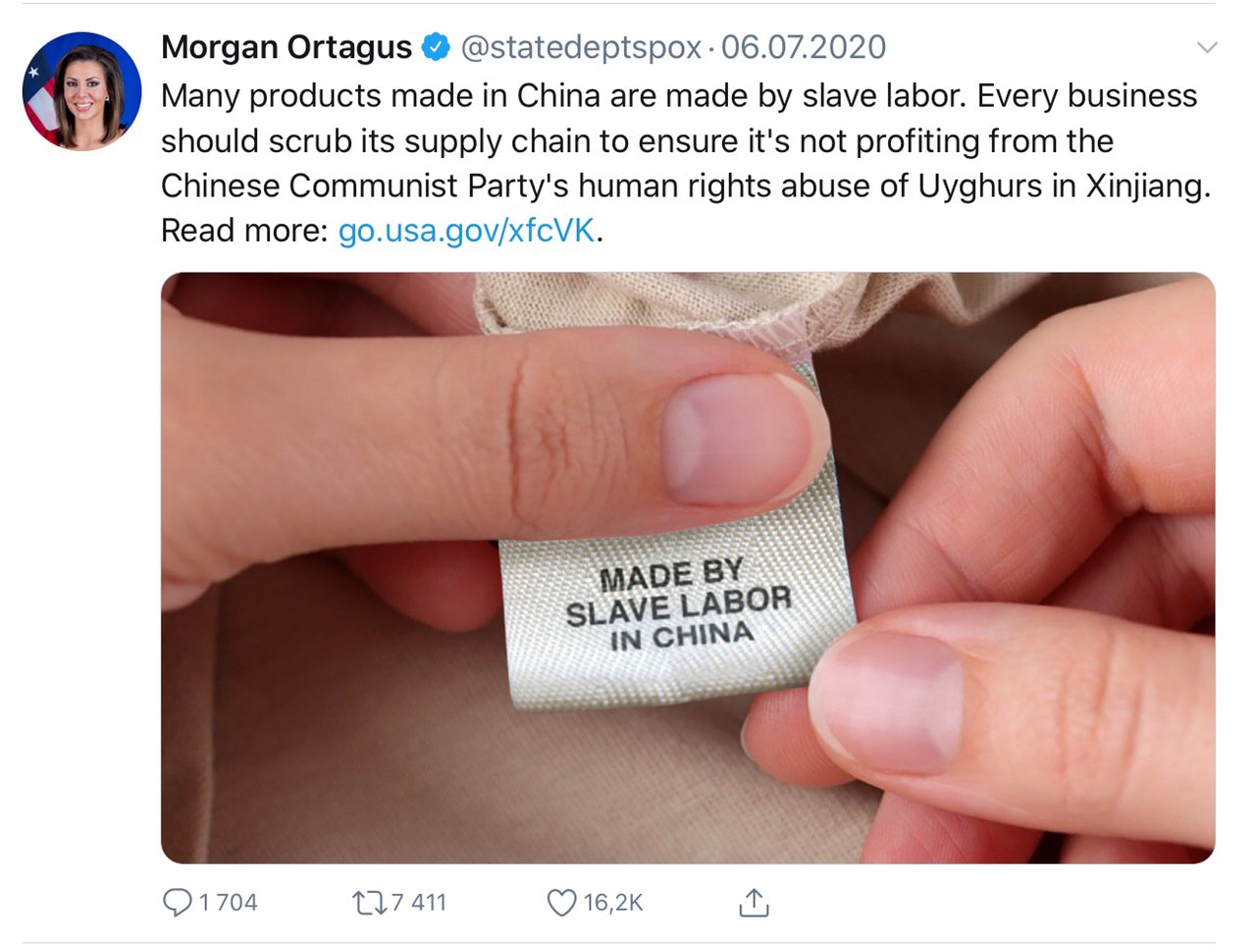This screenshot has height=952, width=1256.
Task: Open Morgan Ortagus's profile picture
Action: point(81,91)
